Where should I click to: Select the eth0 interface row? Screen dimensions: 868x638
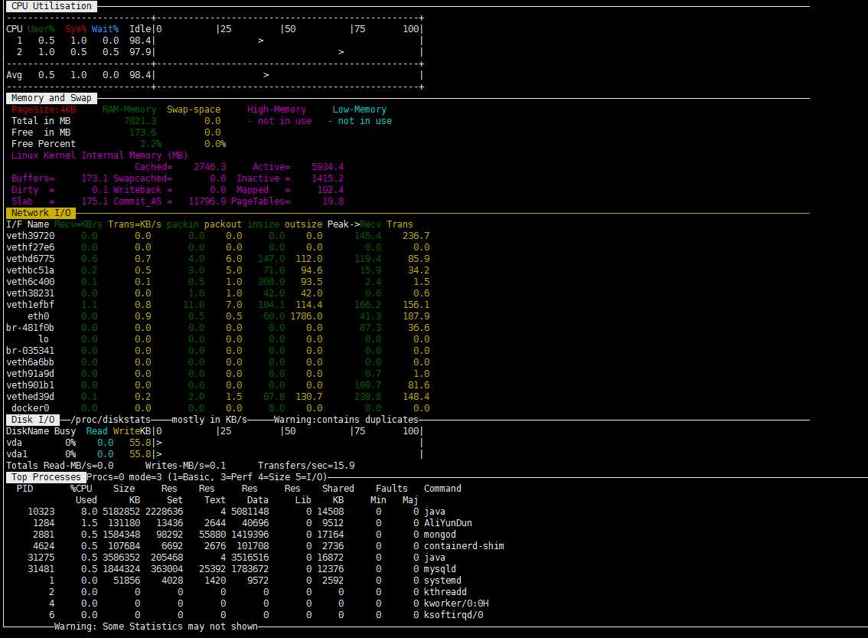click(217, 316)
